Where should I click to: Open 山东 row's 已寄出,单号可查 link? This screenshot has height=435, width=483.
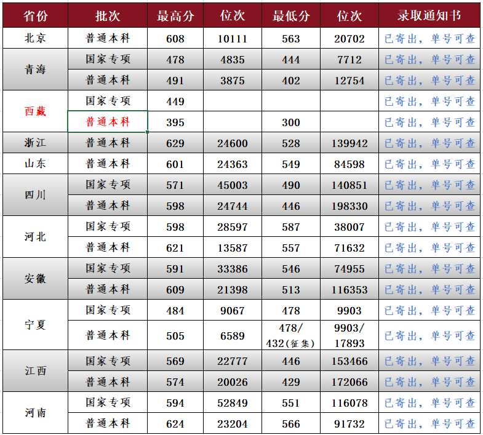click(x=429, y=164)
